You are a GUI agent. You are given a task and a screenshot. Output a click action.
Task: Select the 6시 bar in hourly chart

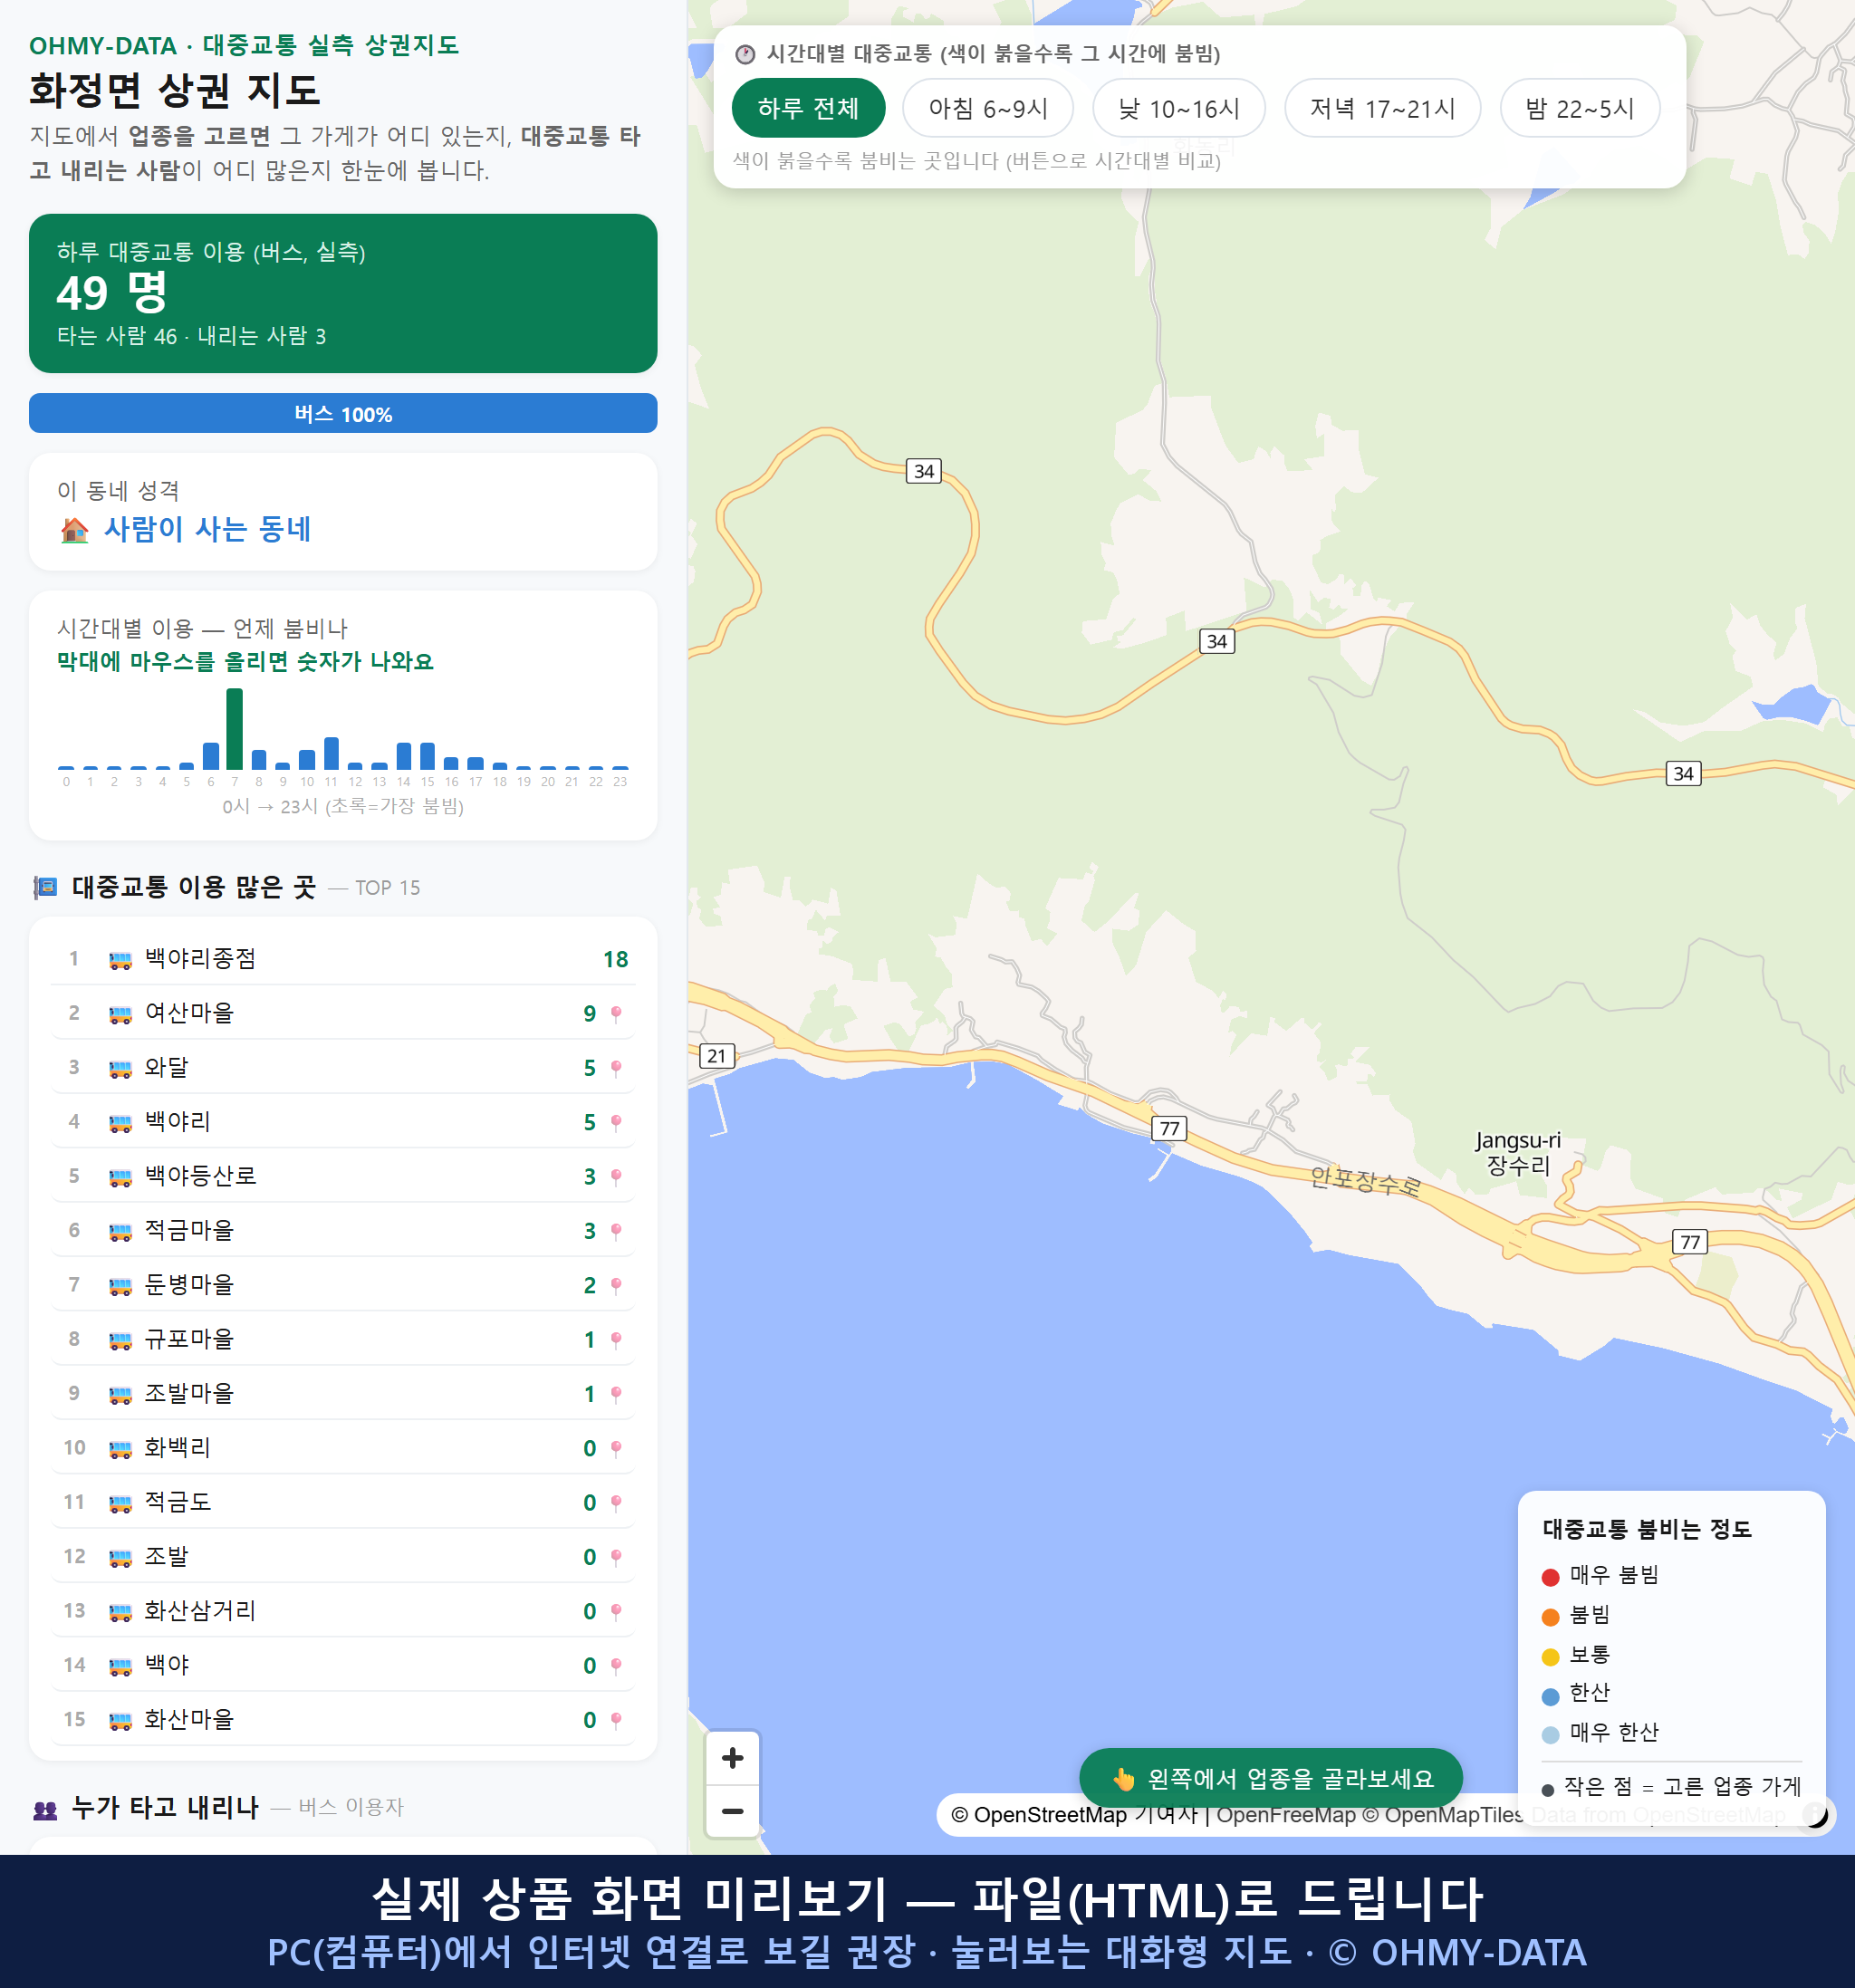click(x=211, y=755)
